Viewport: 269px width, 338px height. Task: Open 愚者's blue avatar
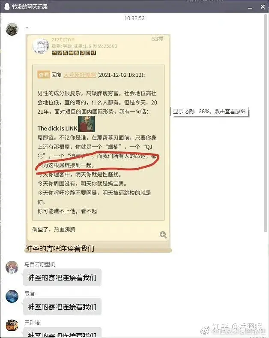(12, 296)
